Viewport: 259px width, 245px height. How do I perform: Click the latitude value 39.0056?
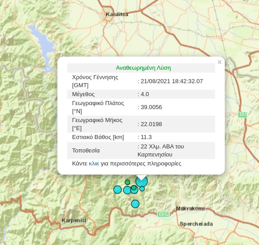tap(151, 107)
